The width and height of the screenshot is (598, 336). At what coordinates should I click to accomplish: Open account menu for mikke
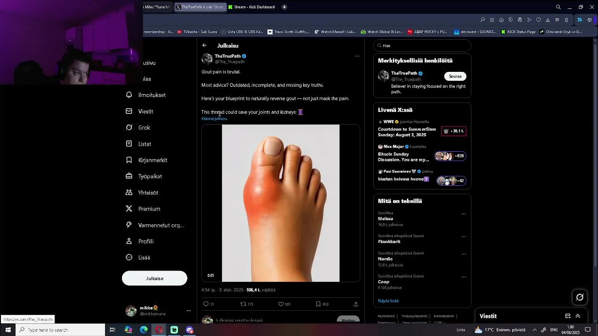click(x=188, y=311)
